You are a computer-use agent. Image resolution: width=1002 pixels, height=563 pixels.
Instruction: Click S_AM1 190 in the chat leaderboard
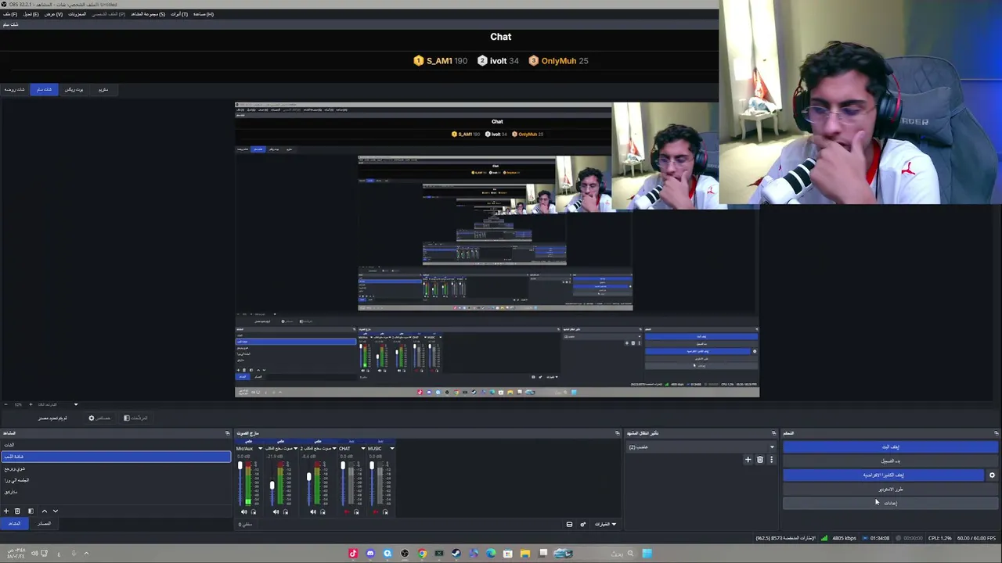441,61
